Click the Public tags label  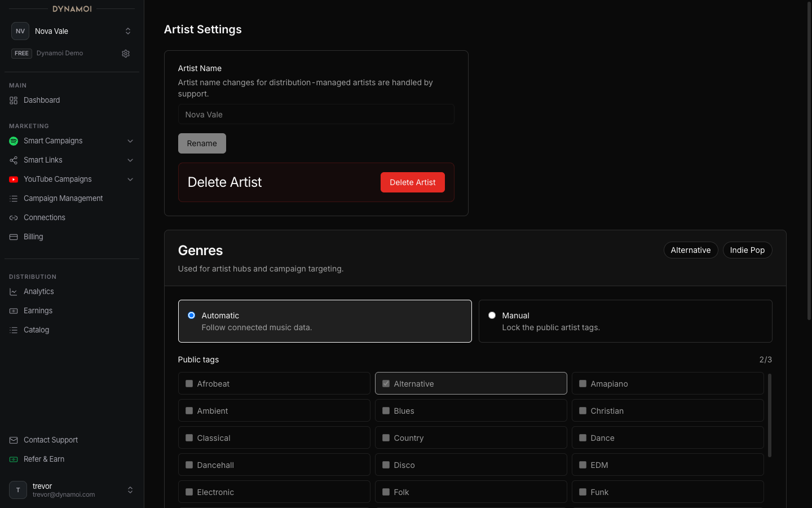point(198,360)
